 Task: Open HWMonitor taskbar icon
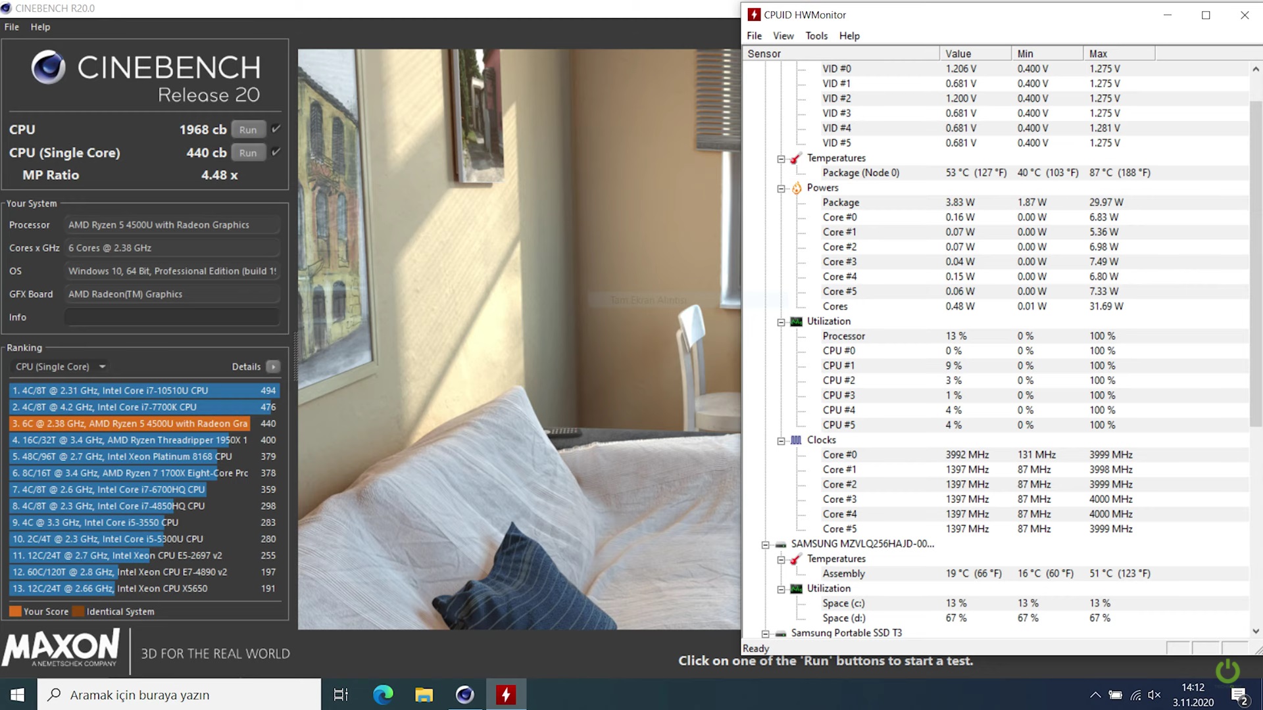click(x=505, y=695)
